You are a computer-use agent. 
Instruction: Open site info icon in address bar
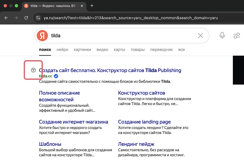coord(38,18)
